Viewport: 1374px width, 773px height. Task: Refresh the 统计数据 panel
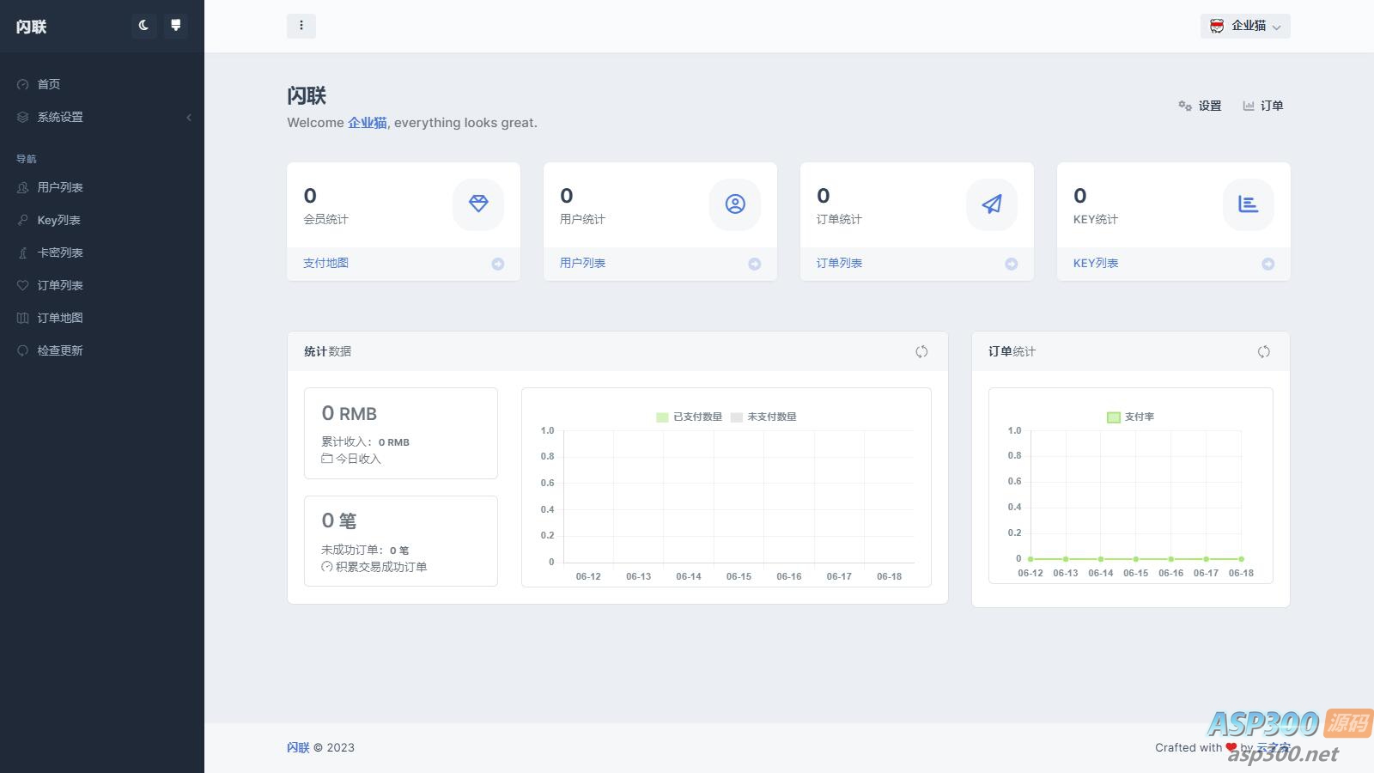tap(921, 351)
